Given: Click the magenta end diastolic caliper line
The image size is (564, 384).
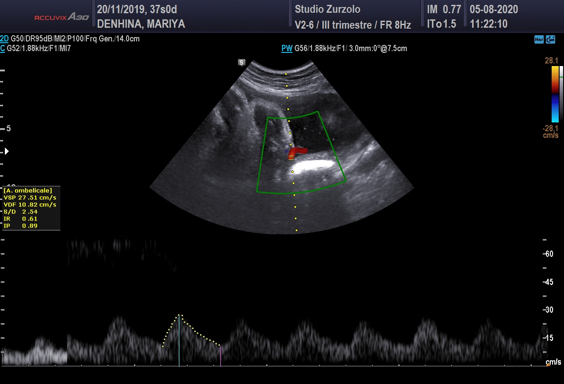Looking at the screenshot, I should coord(220,356).
